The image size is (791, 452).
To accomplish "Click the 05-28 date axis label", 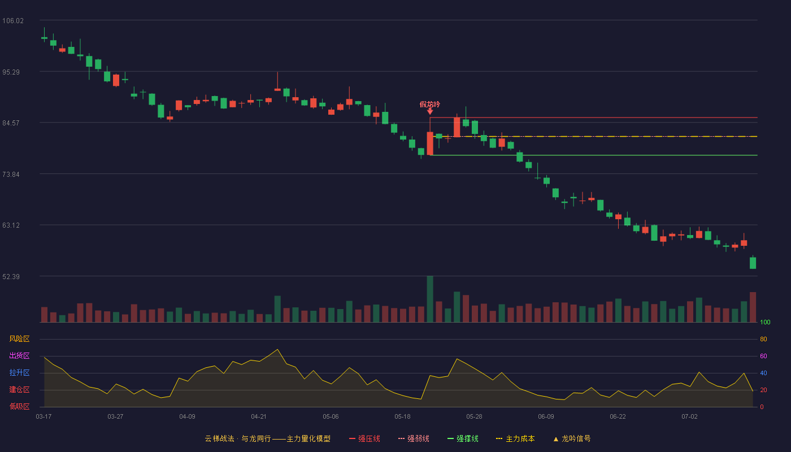I will pos(474,416).
